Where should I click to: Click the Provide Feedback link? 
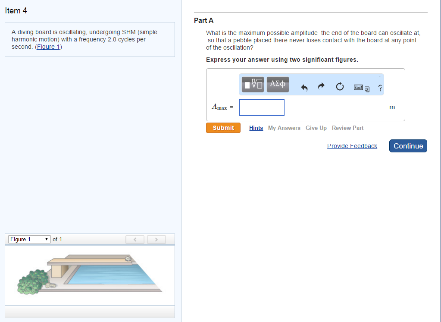(x=352, y=146)
